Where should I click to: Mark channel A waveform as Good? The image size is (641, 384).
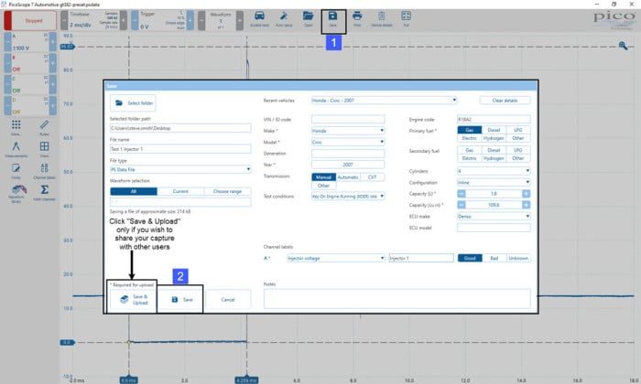pyautogui.click(x=470, y=259)
